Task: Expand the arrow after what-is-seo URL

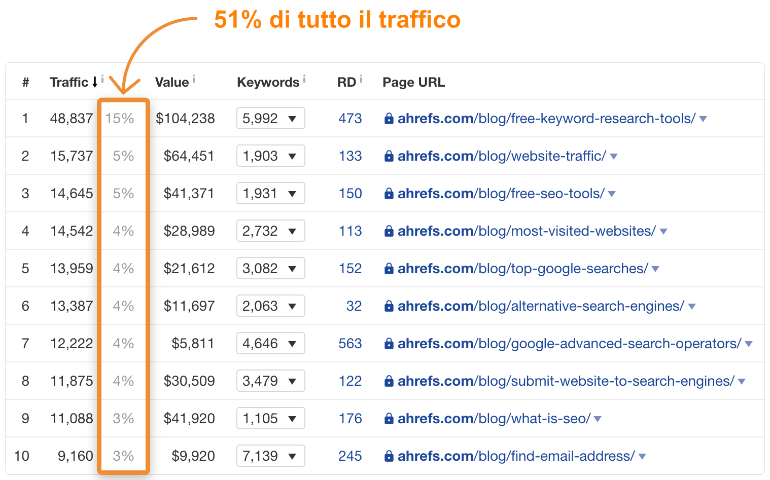Action: coord(598,419)
